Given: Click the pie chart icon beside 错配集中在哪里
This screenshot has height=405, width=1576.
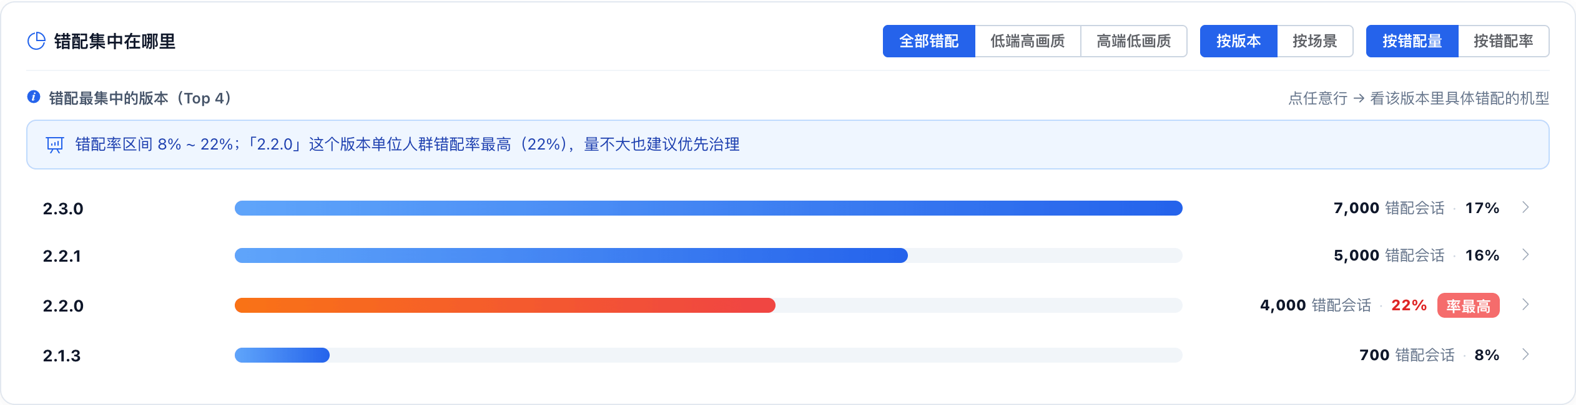Looking at the screenshot, I should tap(37, 41).
